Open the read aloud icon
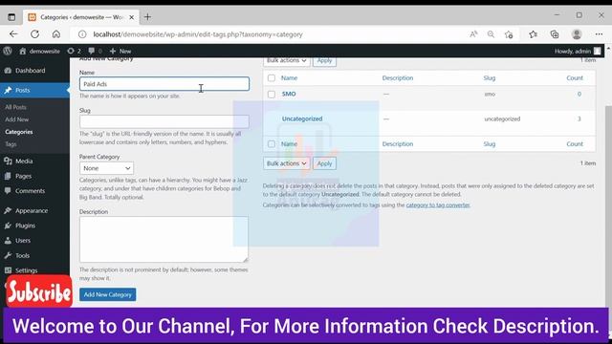Image resolution: width=612 pixels, height=344 pixels. click(473, 34)
